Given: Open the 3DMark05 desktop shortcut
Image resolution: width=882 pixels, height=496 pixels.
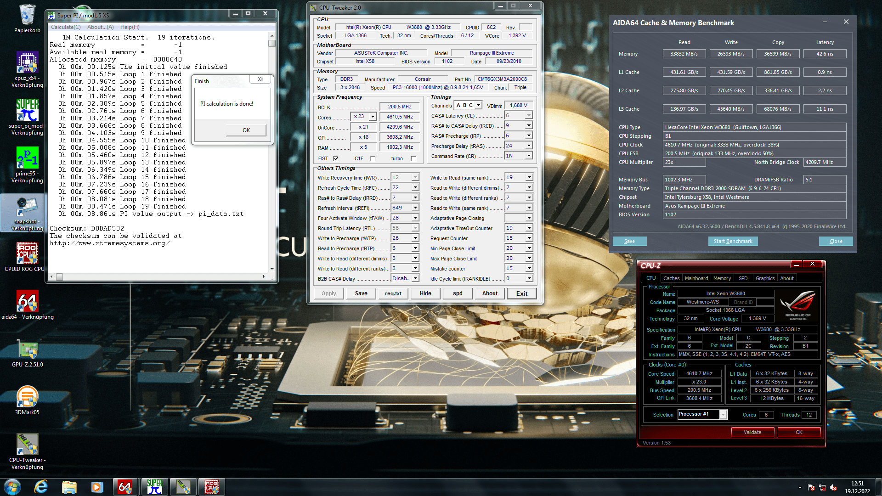Looking at the screenshot, I should (27, 400).
